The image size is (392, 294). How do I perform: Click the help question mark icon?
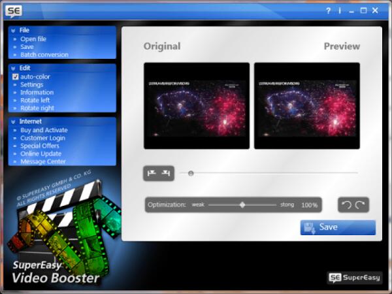coord(328,10)
